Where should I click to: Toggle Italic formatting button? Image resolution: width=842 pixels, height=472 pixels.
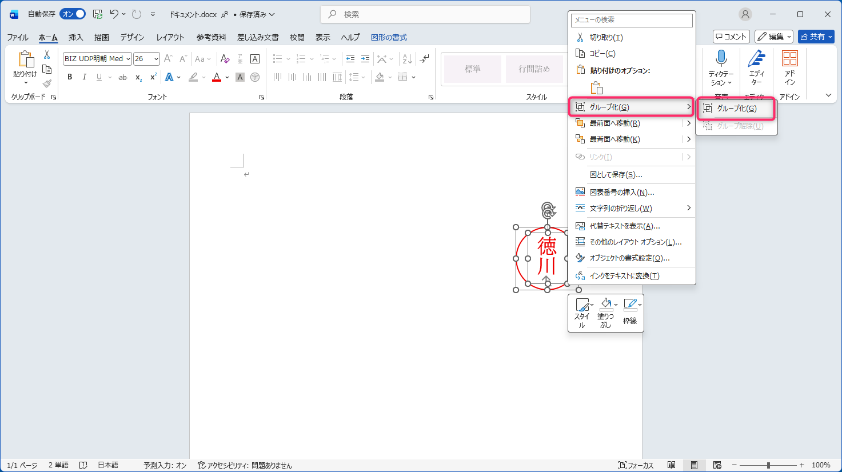pos(85,77)
